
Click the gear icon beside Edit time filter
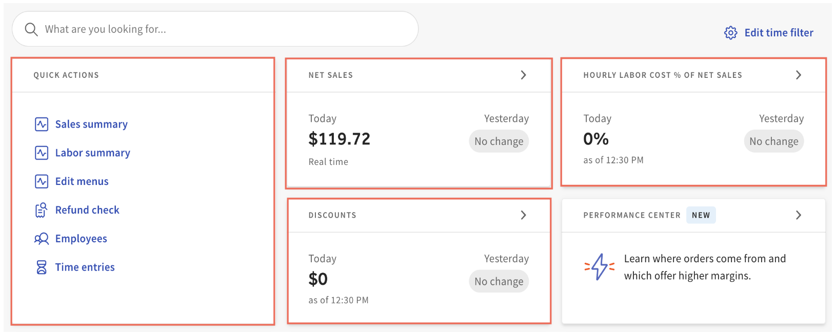point(730,33)
